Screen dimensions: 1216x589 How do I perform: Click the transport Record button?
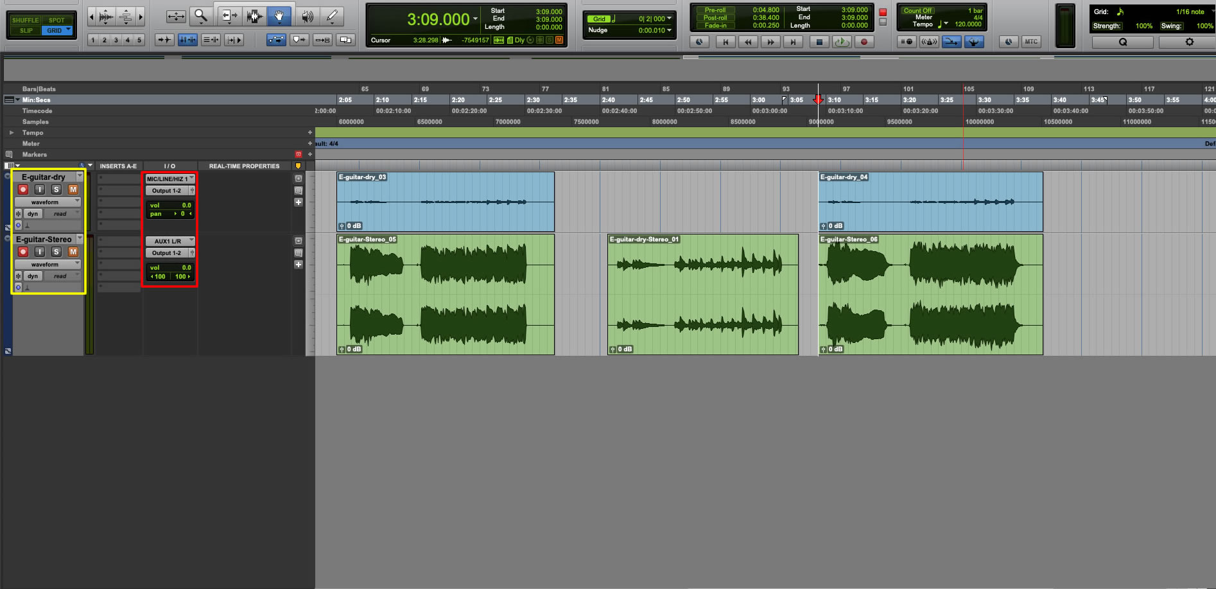864,42
